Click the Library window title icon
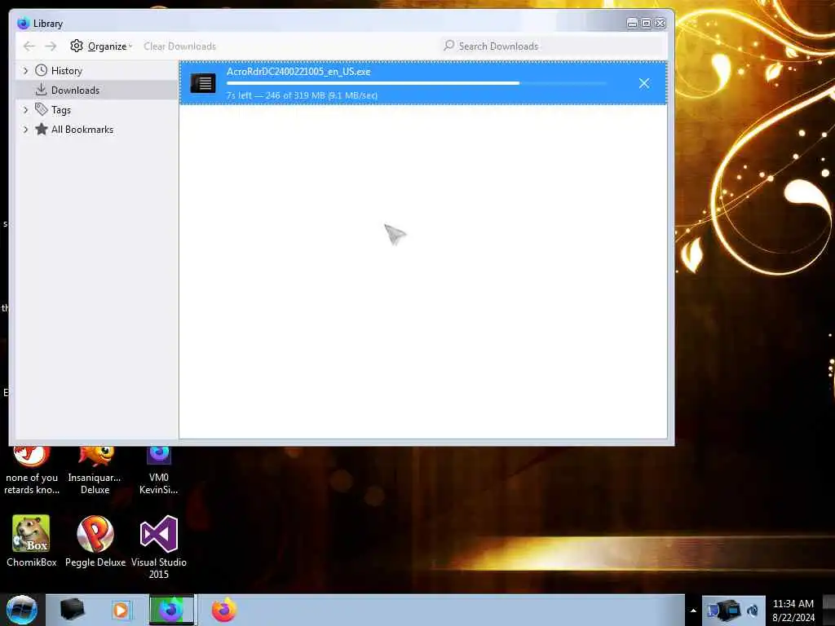835x626 pixels. click(x=23, y=24)
